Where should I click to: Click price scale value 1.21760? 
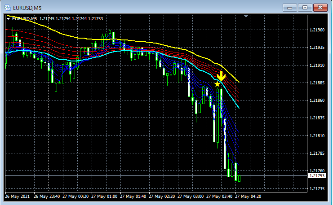[317, 170]
